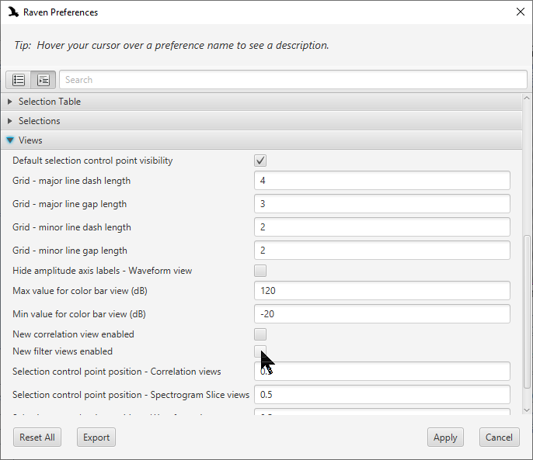This screenshot has width=533, height=460.
Task: Edit Spectrogram Slice views control point field
Action: coord(382,395)
